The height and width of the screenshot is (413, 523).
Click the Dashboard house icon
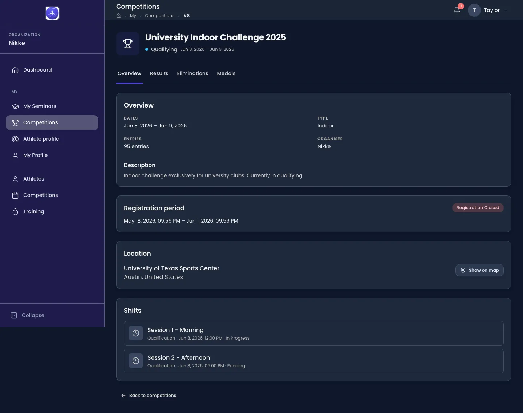[15, 70]
